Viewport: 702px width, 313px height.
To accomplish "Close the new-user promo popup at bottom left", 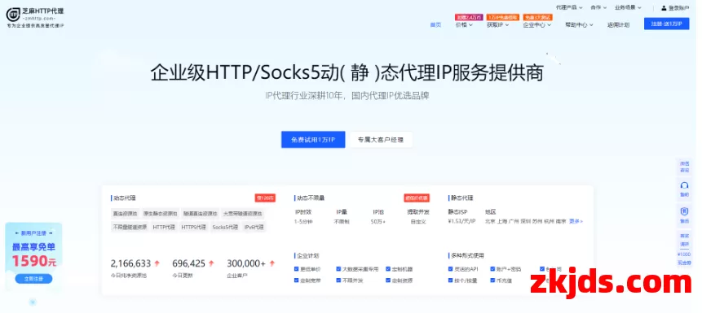I will click(x=33, y=302).
